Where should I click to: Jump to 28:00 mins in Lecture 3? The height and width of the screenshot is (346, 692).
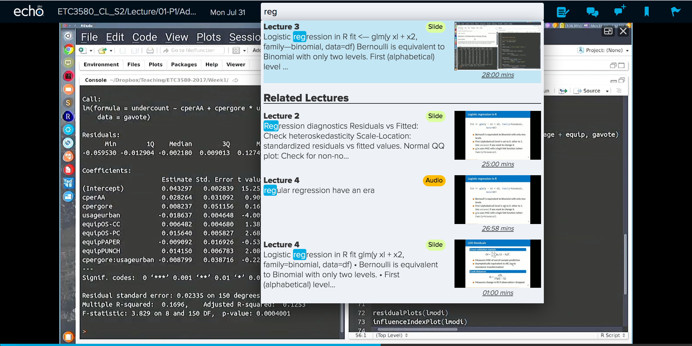(x=497, y=75)
